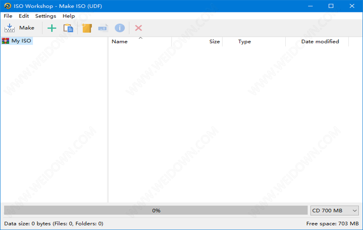
Task: Open the Edit menu
Action: tap(24, 16)
